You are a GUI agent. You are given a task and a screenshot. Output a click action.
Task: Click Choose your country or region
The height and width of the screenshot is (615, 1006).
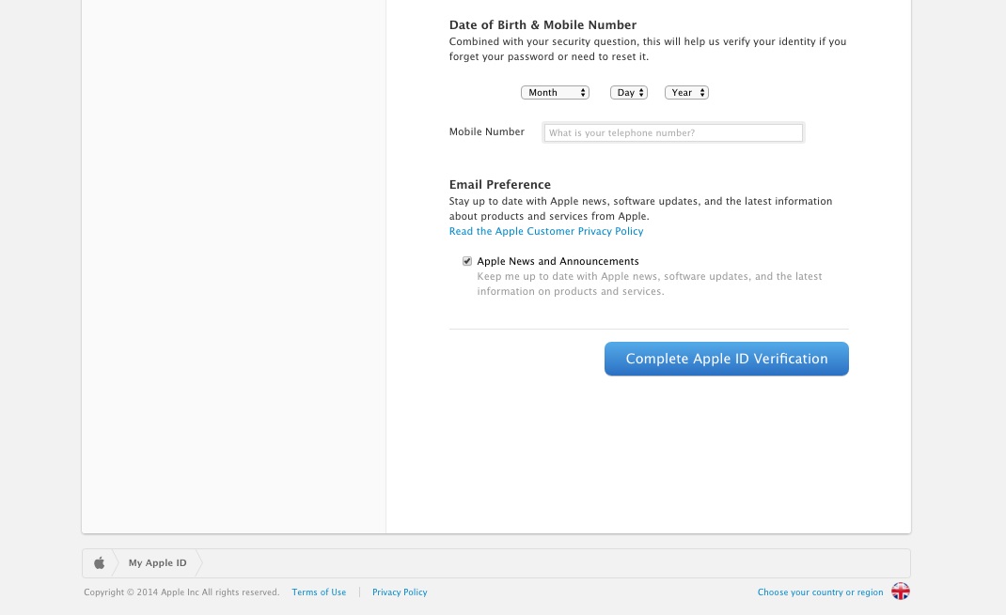(x=820, y=592)
